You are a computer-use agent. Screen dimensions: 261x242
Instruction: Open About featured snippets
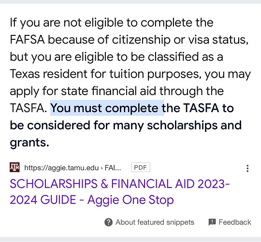click(155, 222)
